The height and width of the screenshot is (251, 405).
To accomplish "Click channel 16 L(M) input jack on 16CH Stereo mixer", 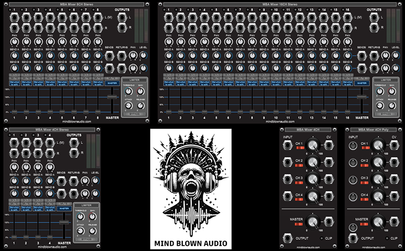I will tap(347, 18).
